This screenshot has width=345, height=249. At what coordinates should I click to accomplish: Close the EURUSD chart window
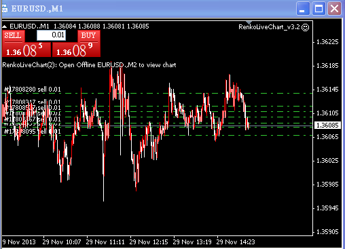coord(334,9)
